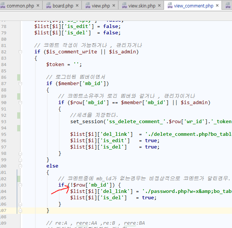232x228 pixels.
Task: Click the re:A rere:AA comment line 109
Action: 95,223
